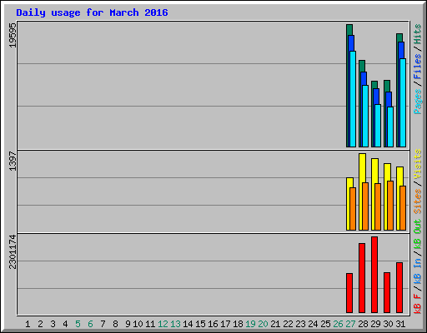Click day 31 orange Sites bar
The width and height of the screenshot is (427, 333).
coord(403,208)
